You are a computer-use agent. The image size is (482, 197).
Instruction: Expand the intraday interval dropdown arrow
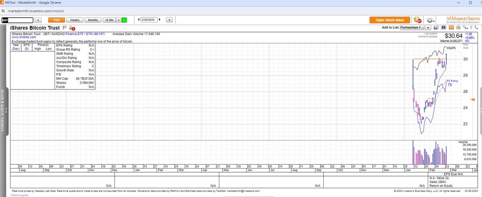(x=118, y=20)
